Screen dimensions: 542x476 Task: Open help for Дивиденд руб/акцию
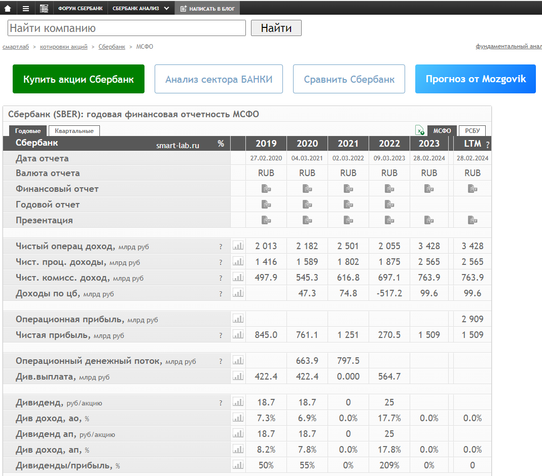pyautogui.click(x=221, y=403)
